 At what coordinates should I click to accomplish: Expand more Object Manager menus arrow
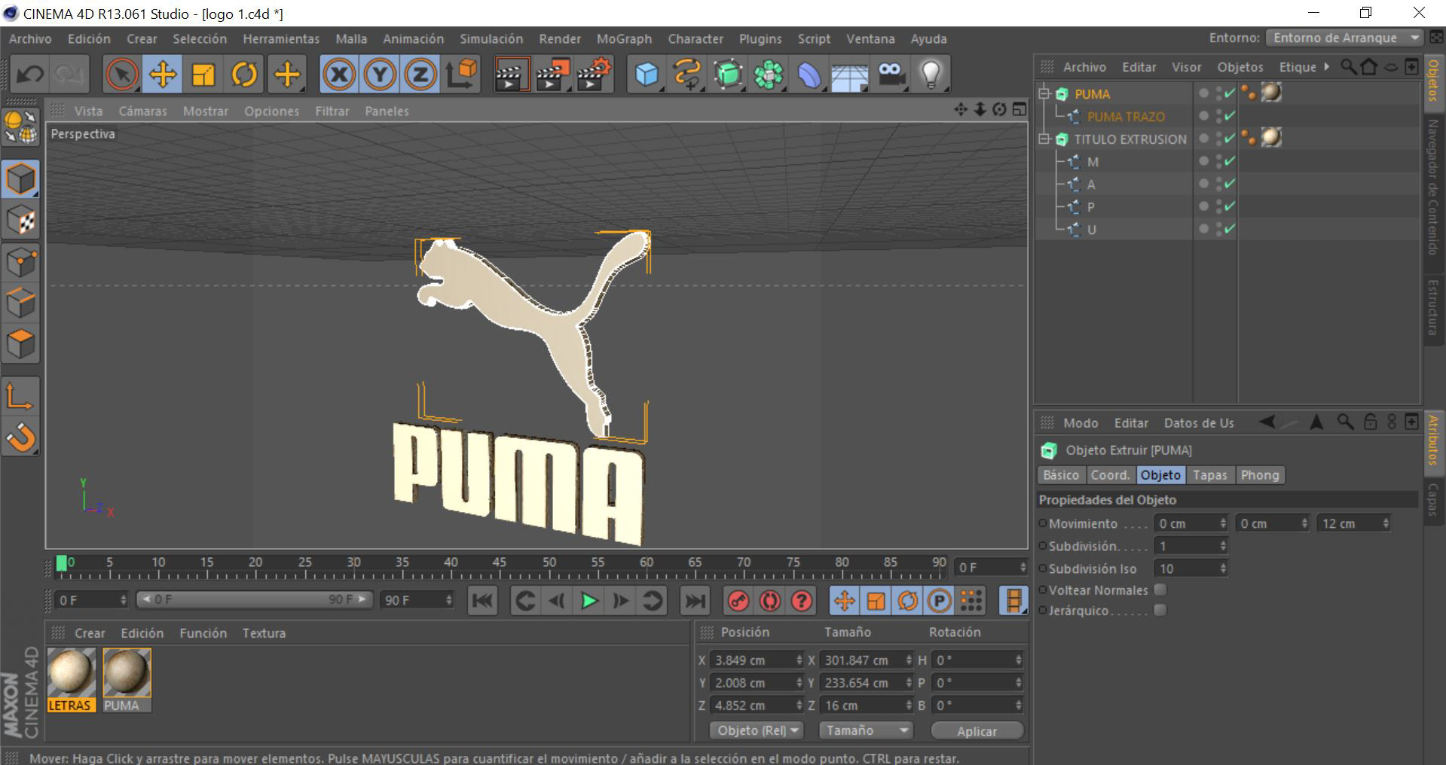click(x=1327, y=67)
